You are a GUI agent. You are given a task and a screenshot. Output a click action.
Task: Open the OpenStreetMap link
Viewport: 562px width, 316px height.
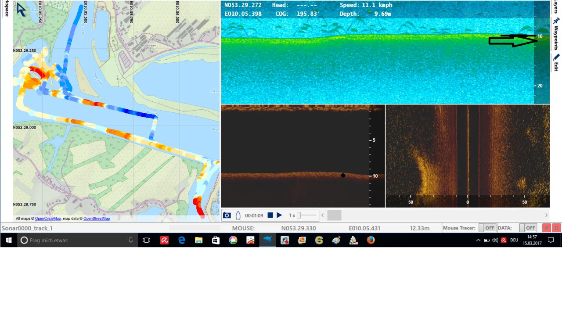coord(97,219)
